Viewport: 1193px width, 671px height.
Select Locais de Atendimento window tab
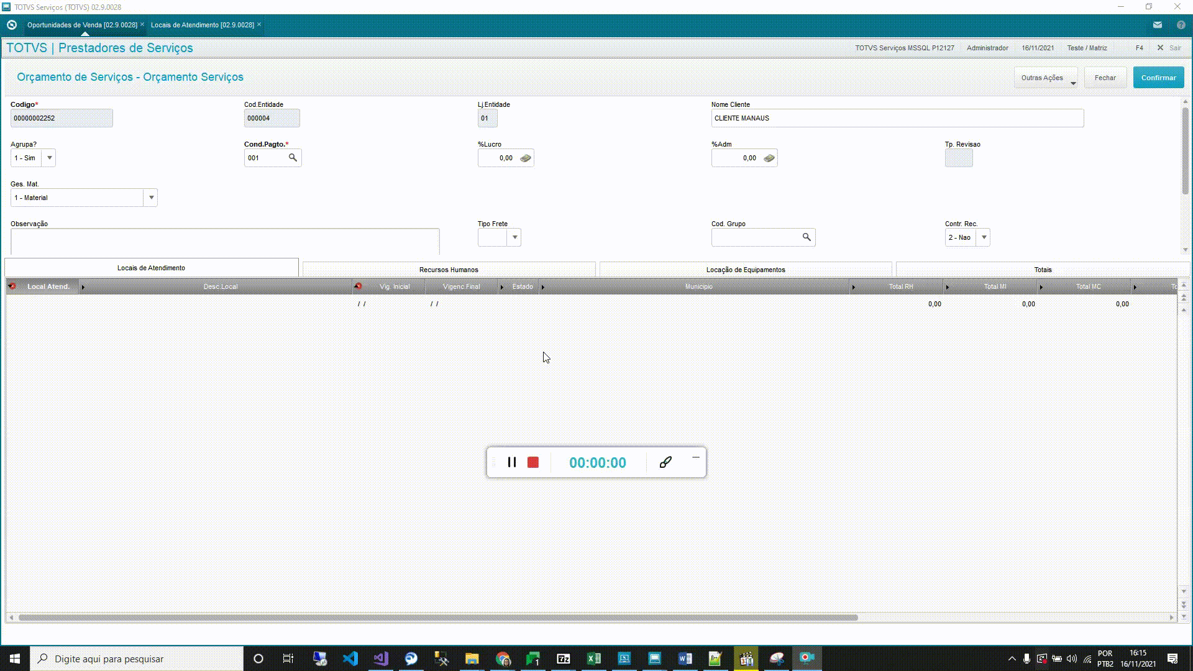point(202,25)
